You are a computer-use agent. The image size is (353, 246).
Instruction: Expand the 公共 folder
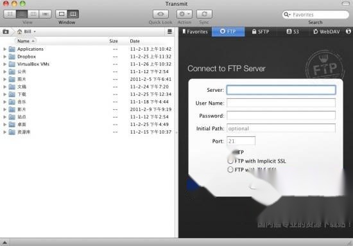[x=4, y=72]
